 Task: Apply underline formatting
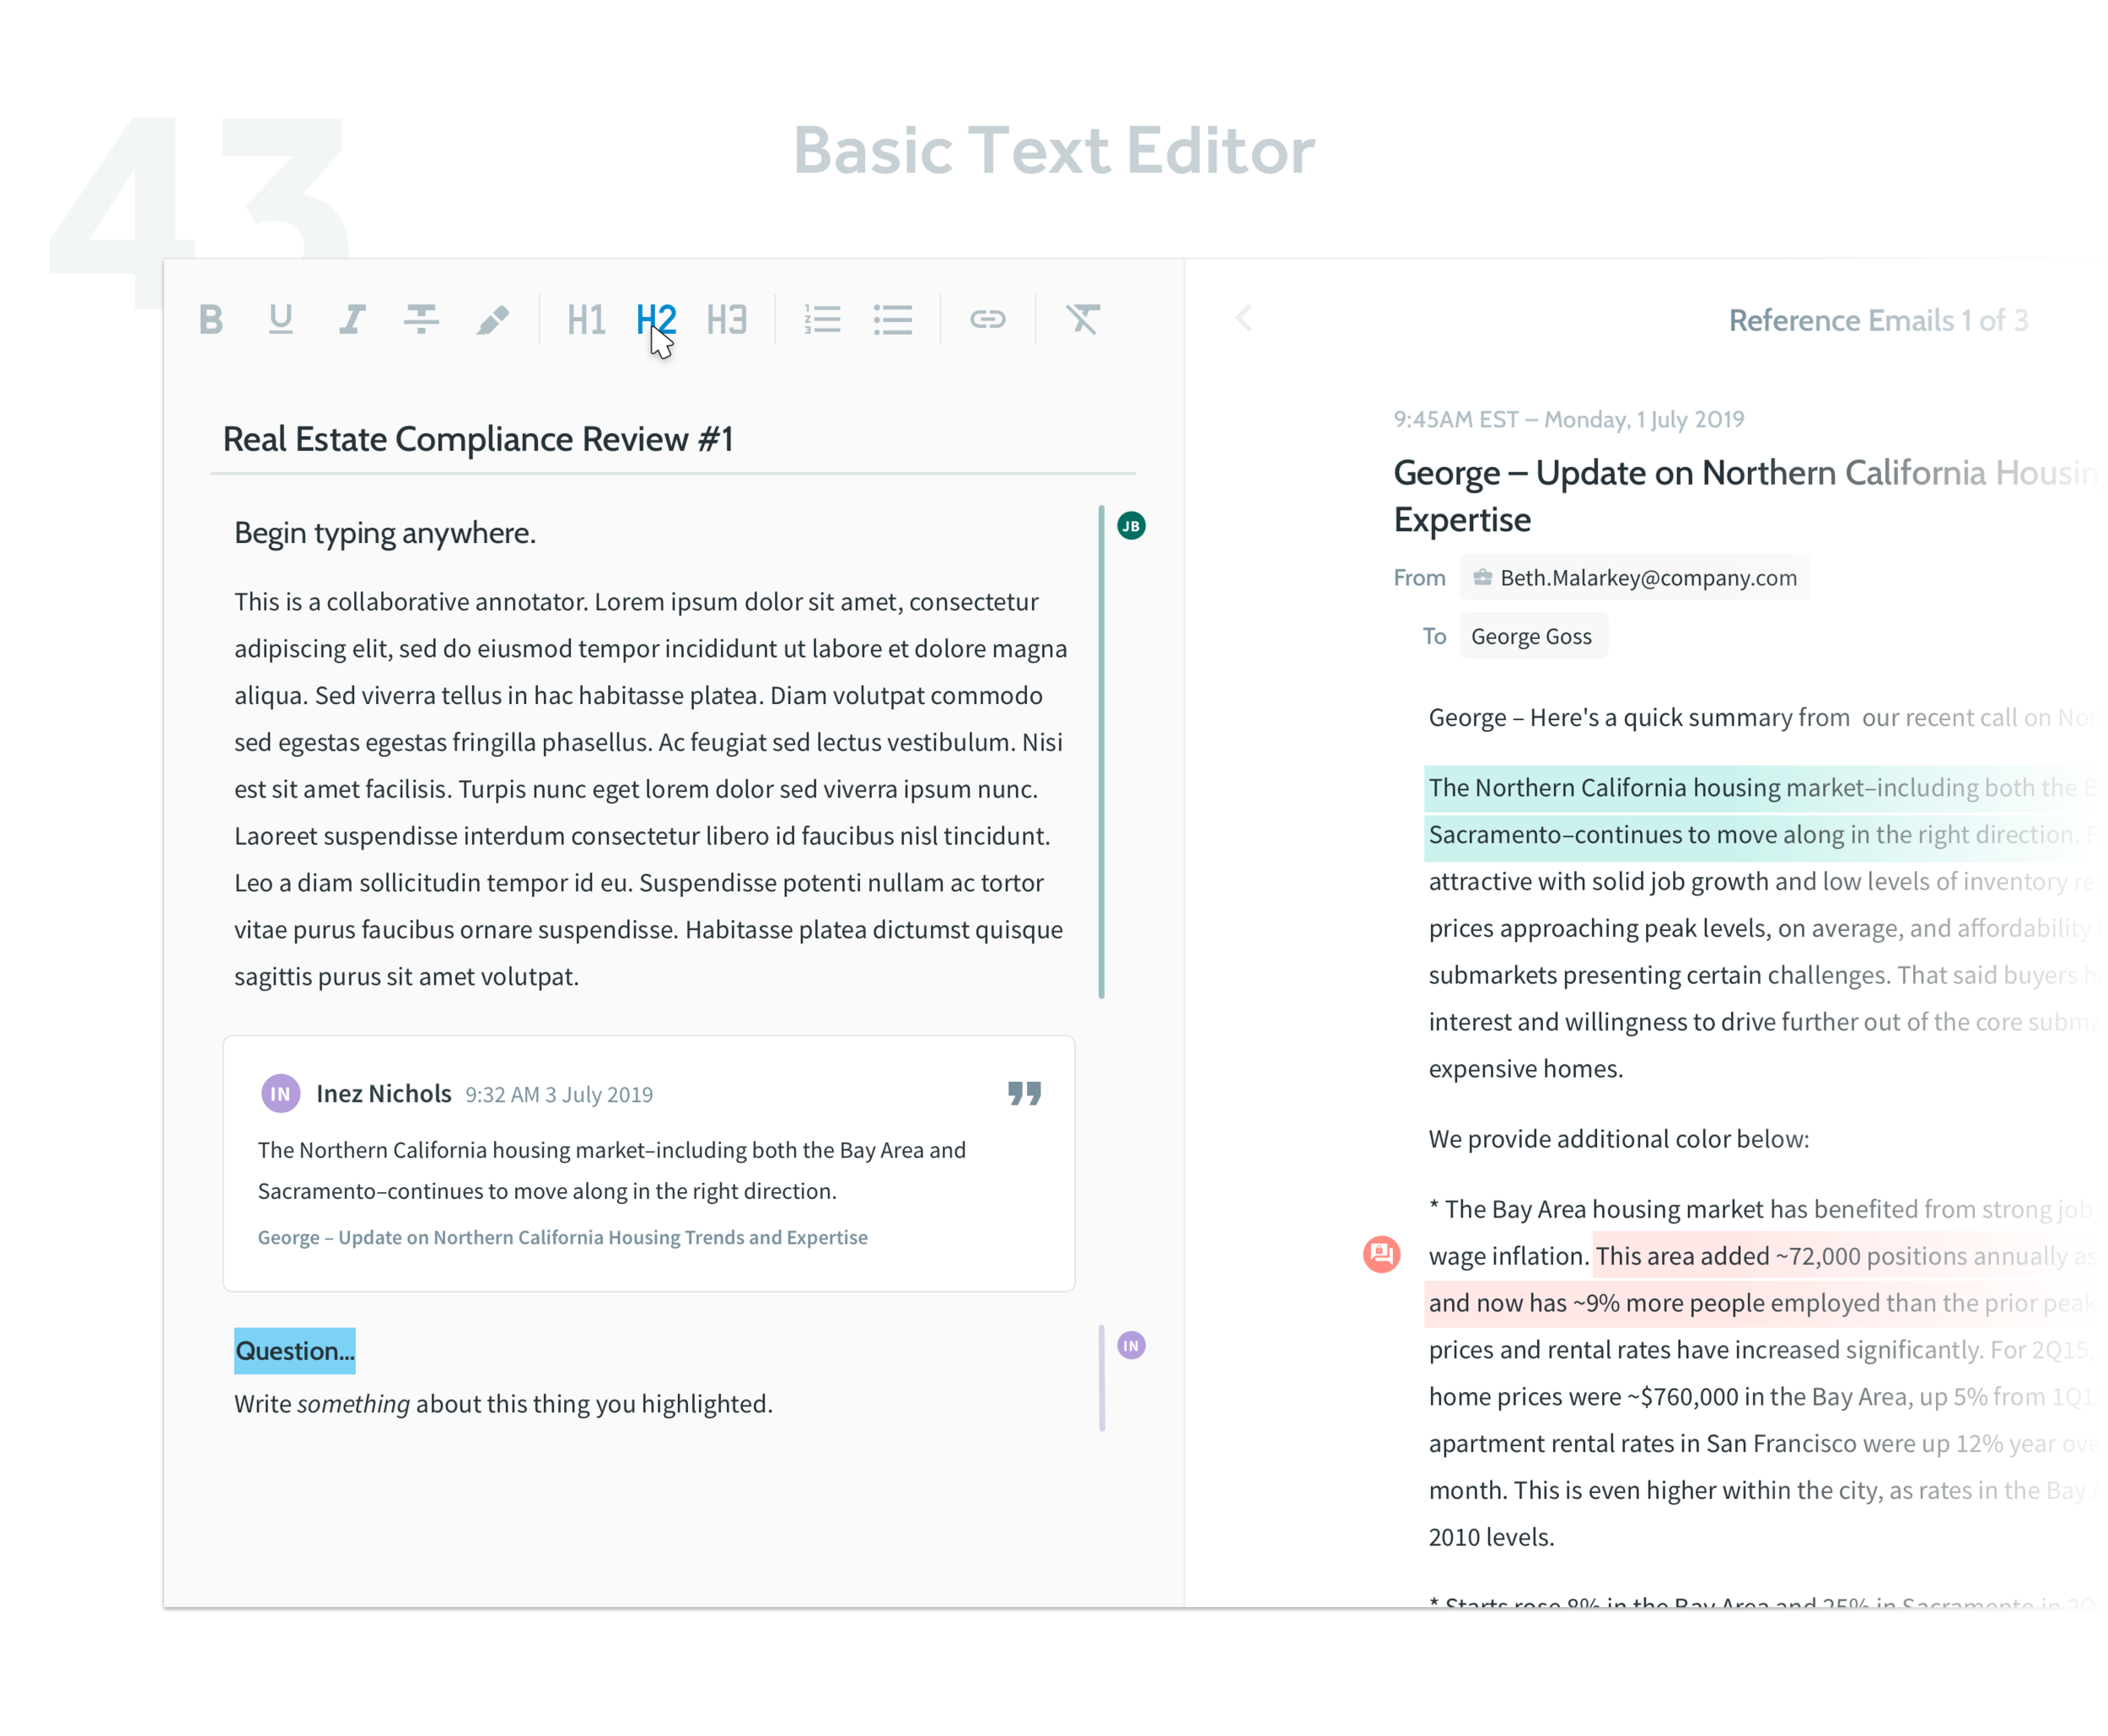281,320
